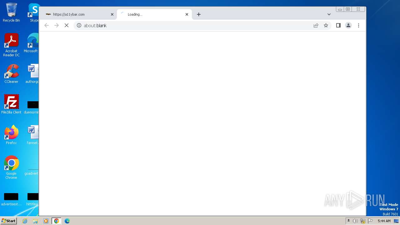Open the network tray icon
Image resolution: width=400 pixels, height=225 pixels.
(363, 221)
